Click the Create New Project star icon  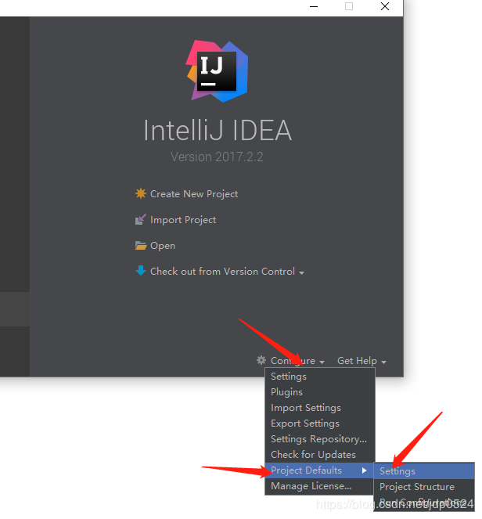click(x=141, y=193)
